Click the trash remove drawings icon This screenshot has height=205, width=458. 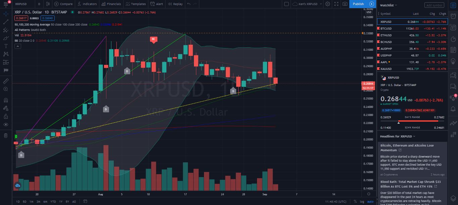pyautogui.click(x=6, y=135)
